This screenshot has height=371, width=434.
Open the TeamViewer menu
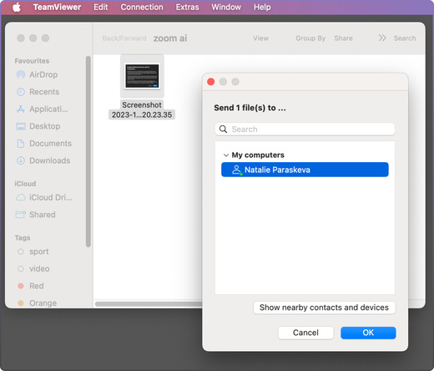57,7
